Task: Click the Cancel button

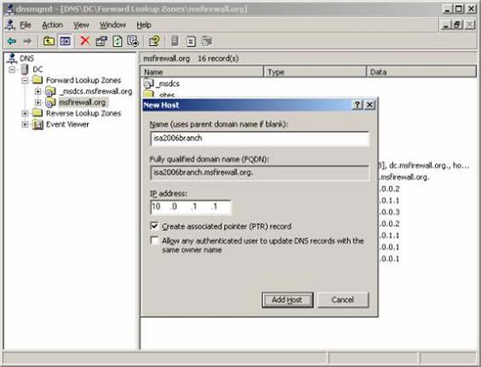Action: [342, 300]
